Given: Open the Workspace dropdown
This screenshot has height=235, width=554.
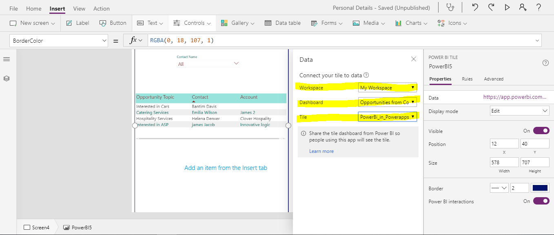Looking at the screenshot, I should (388, 87).
